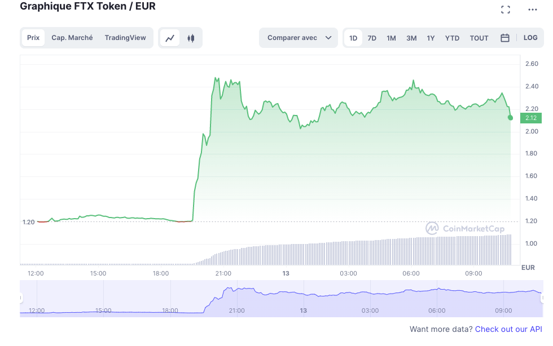This screenshot has width=553, height=346.
Task: Click the 2.12 current price label
Action: [531, 118]
